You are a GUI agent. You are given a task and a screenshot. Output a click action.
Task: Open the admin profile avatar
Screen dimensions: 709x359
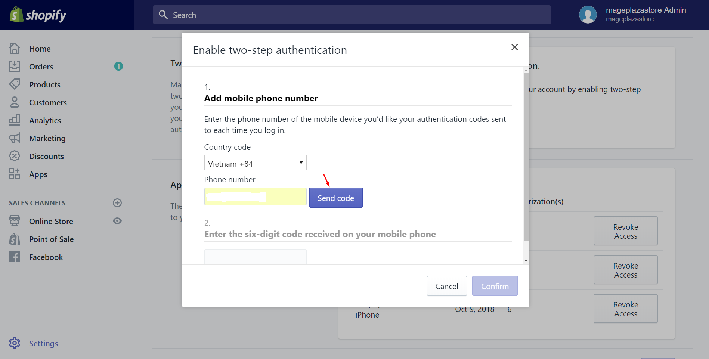click(588, 15)
